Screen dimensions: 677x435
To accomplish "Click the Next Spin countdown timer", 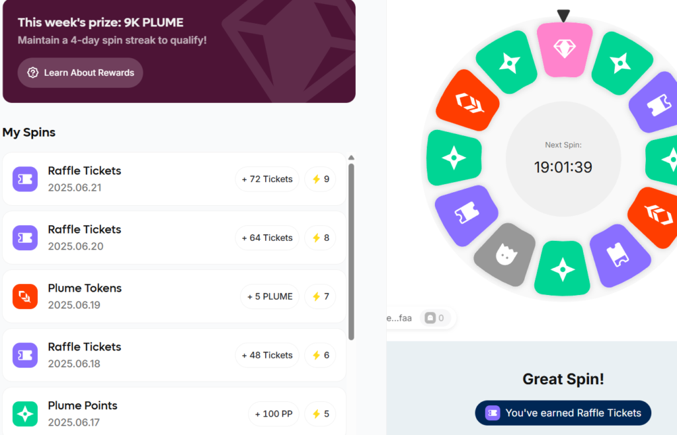I will [x=563, y=167].
